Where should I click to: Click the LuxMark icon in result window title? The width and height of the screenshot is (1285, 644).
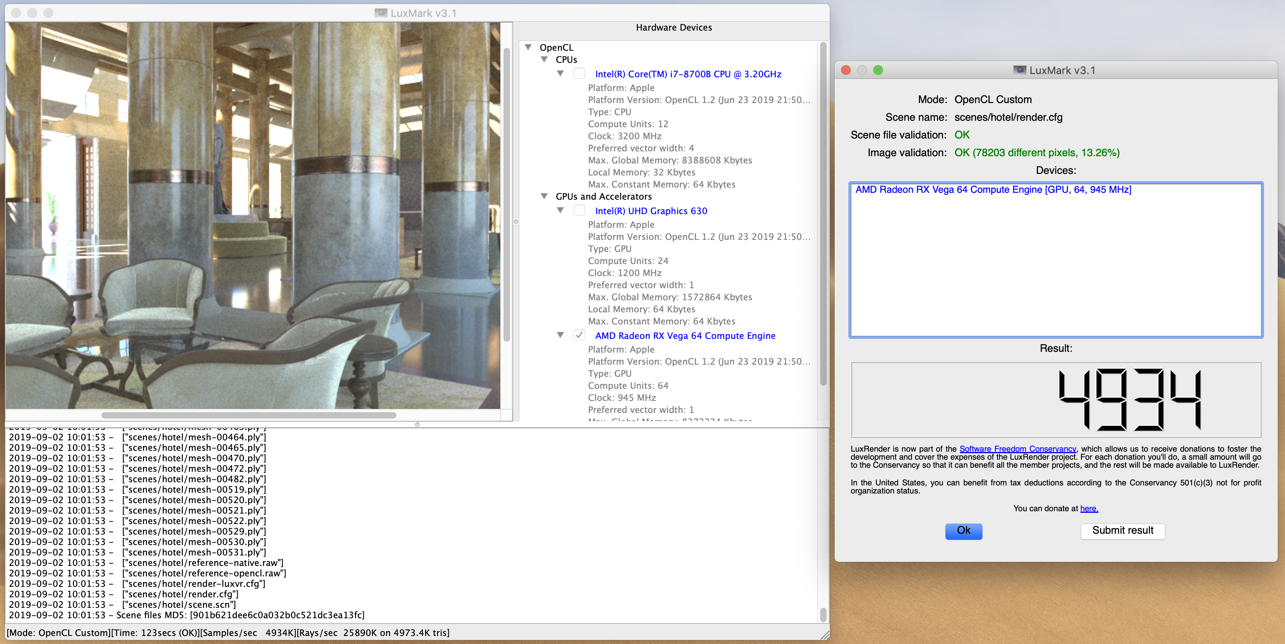(x=1019, y=70)
